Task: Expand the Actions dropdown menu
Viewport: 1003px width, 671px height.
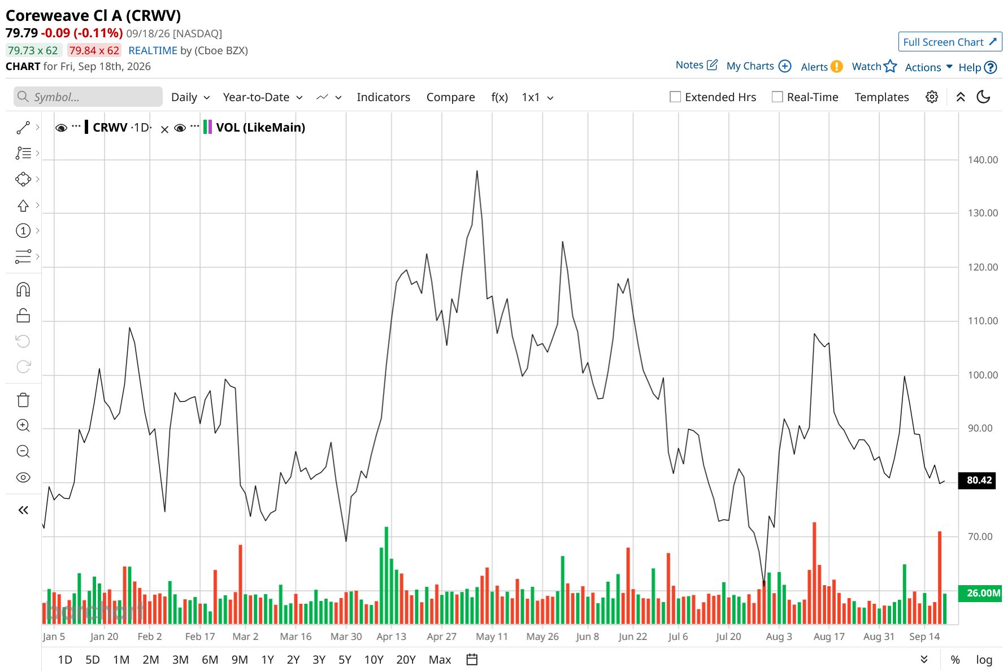Action: click(928, 67)
